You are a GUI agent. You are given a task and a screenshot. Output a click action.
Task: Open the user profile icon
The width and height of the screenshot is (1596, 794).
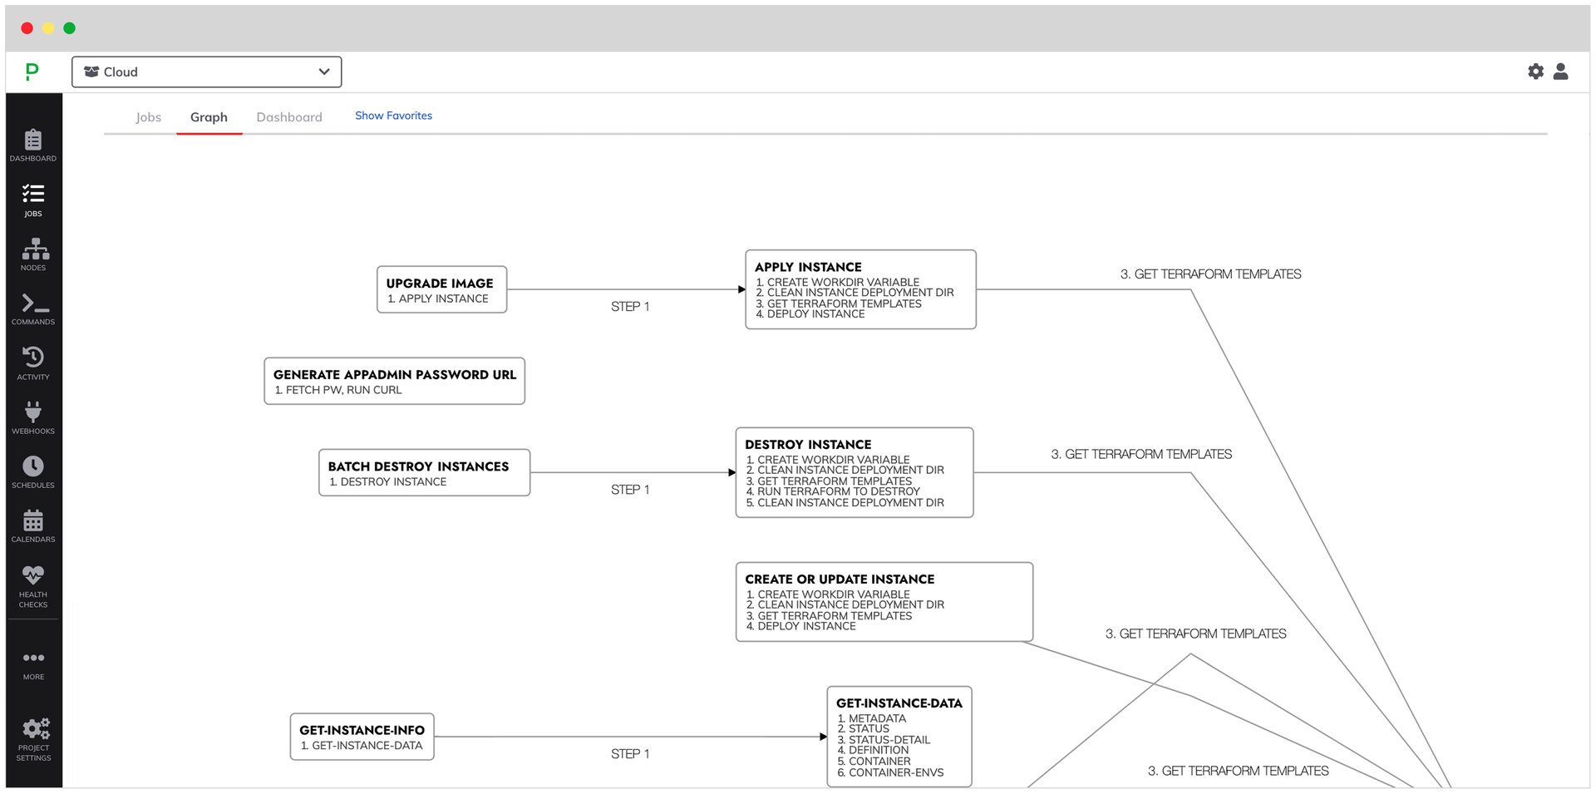(x=1561, y=72)
